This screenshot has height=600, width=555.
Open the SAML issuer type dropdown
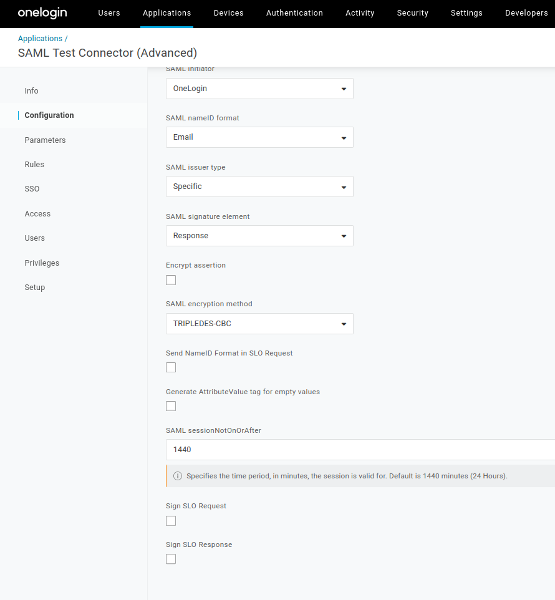coord(259,186)
